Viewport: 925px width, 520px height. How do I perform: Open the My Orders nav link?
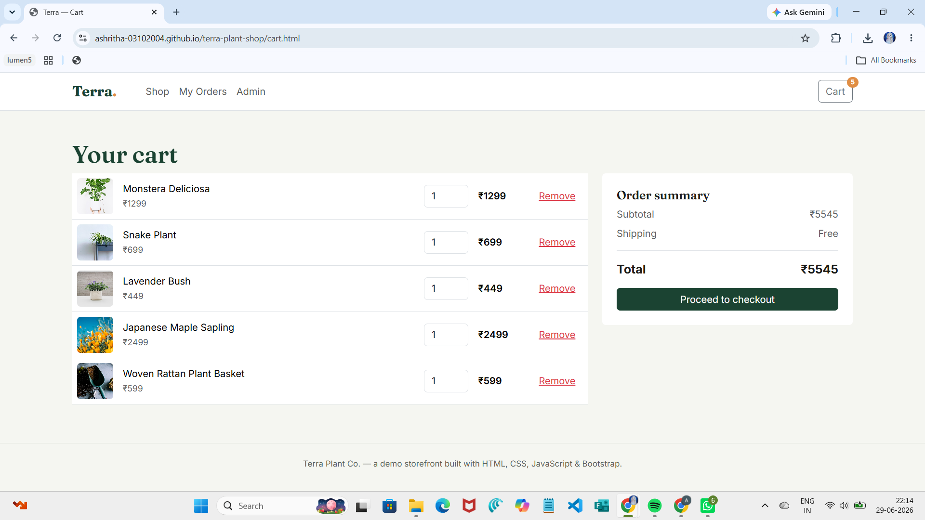203,91
